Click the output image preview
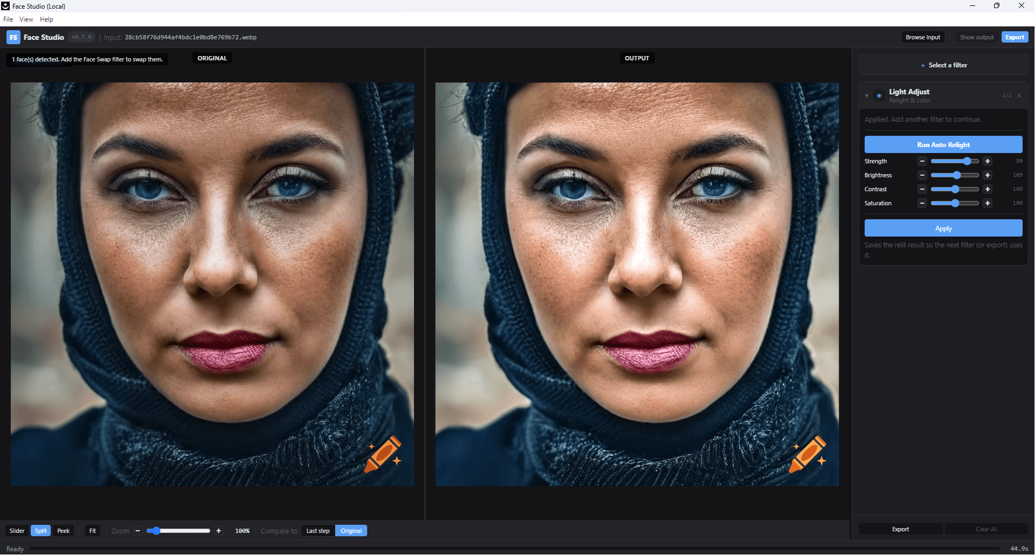This screenshot has width=1035, height=555. pyautogui.click(x=637, y=284)
